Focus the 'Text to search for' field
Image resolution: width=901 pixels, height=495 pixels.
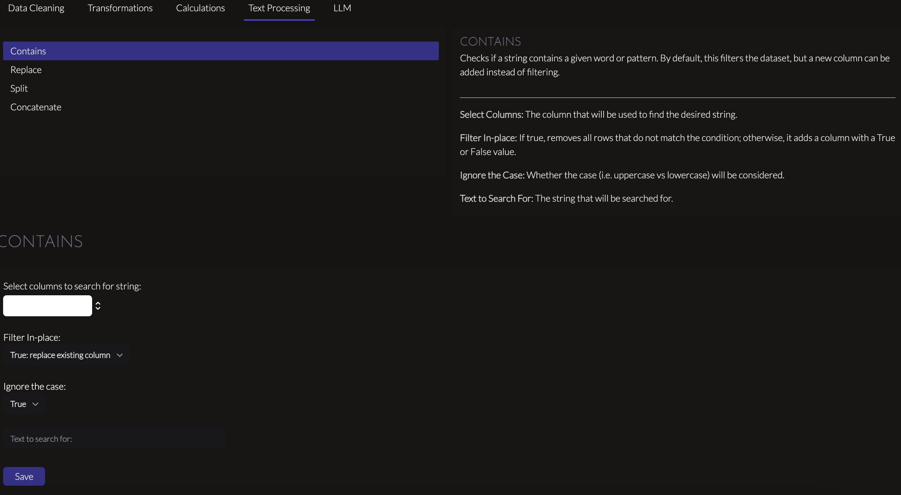click(x=115, y=439)
